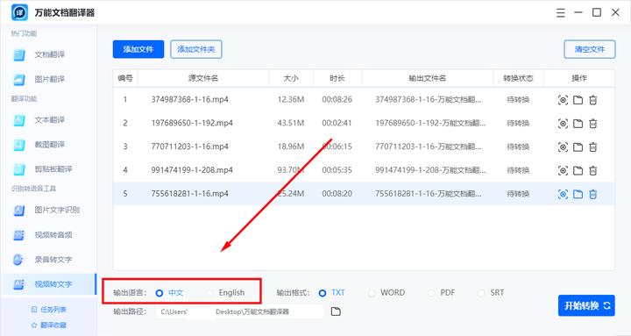Open folder for 374987368-1-16.mp4 row

click(578, 100)
